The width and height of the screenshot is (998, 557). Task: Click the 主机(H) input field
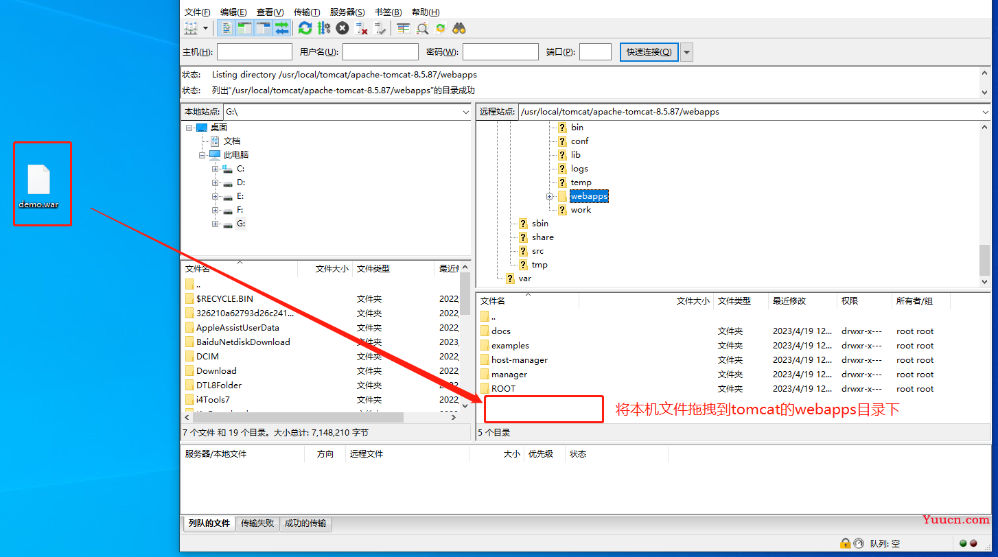click(x=255, y=52)
